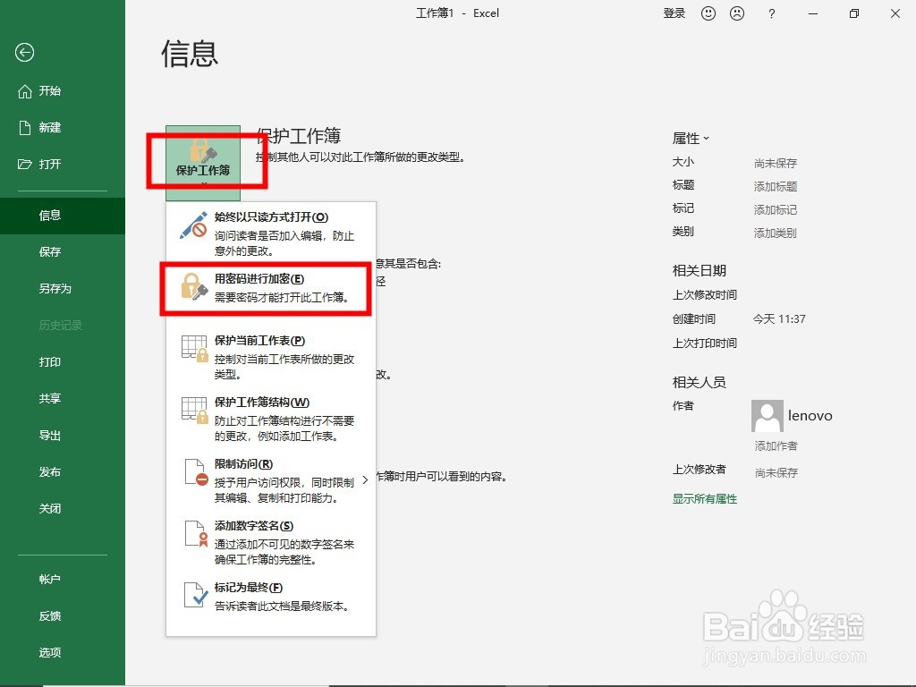Select 关闭 in the sidebar

coord(63,508)
